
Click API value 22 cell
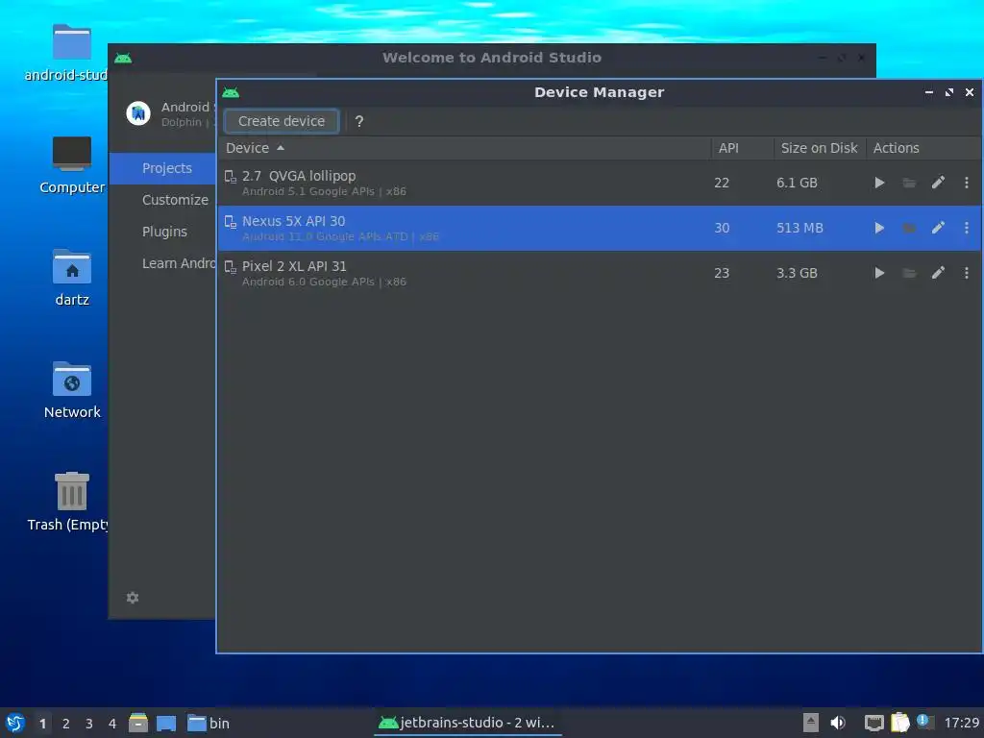(x=722, y=183)
